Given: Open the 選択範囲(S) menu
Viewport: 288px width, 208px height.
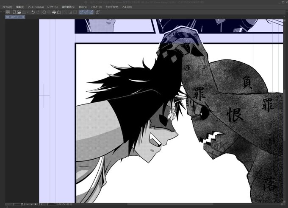Looking at the screenshot, I should point(68,7).
